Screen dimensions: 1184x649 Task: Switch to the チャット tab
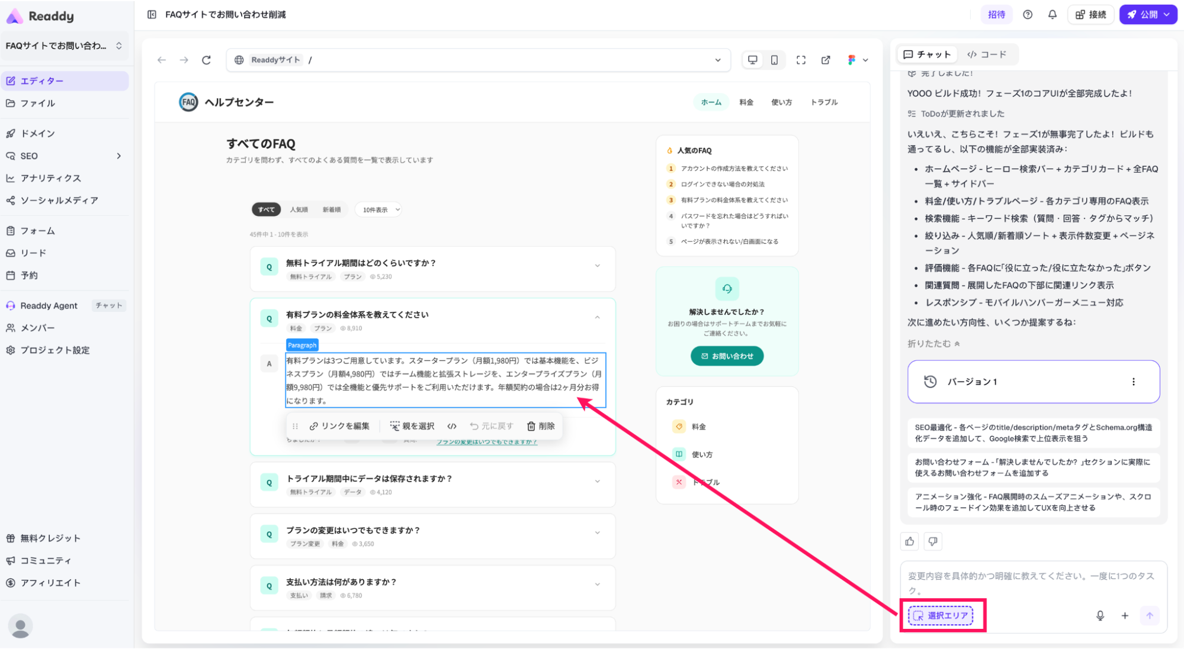click(927, 54)
